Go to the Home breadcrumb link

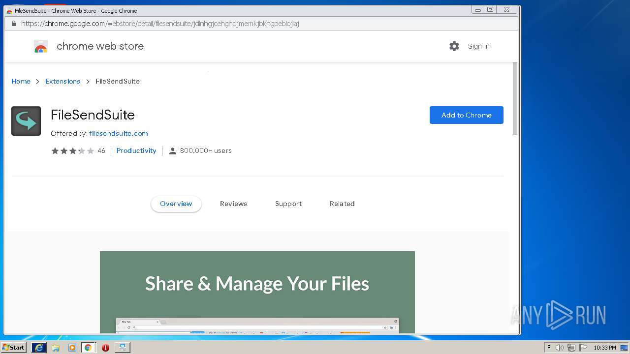pyautogui.click(x=21, y=82)
